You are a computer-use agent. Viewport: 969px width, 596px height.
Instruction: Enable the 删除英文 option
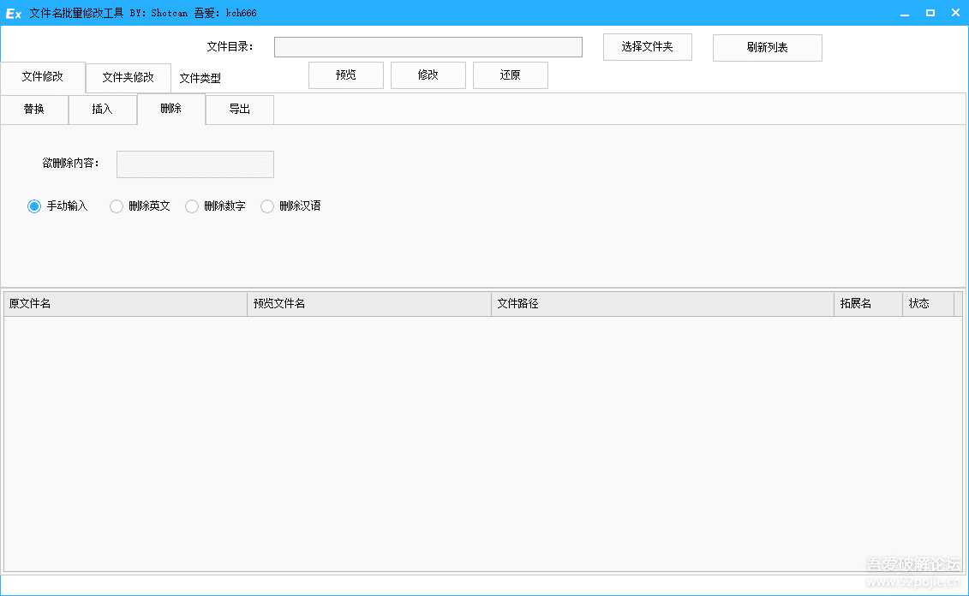point(116,206)
